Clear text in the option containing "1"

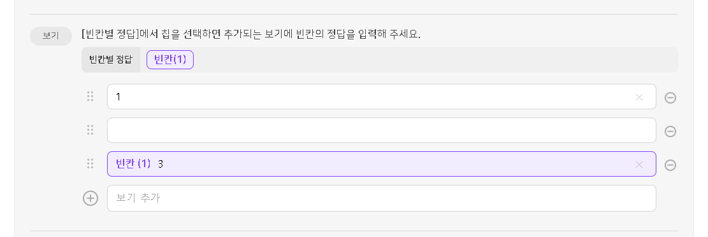pyautogui.click(x=639, y=97)
